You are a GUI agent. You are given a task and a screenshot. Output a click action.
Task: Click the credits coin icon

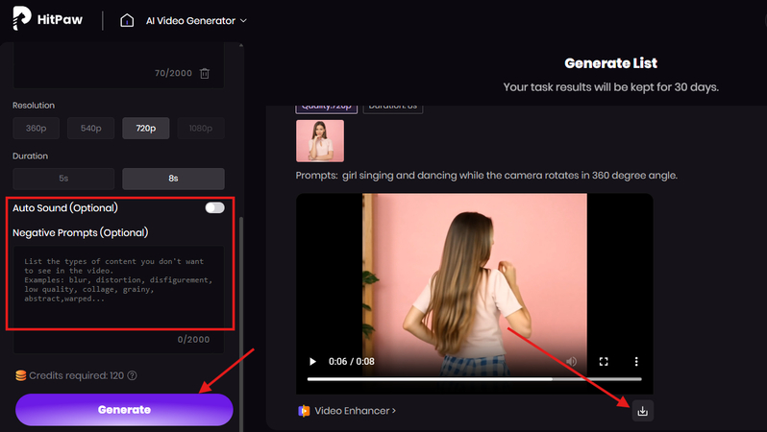20,375
